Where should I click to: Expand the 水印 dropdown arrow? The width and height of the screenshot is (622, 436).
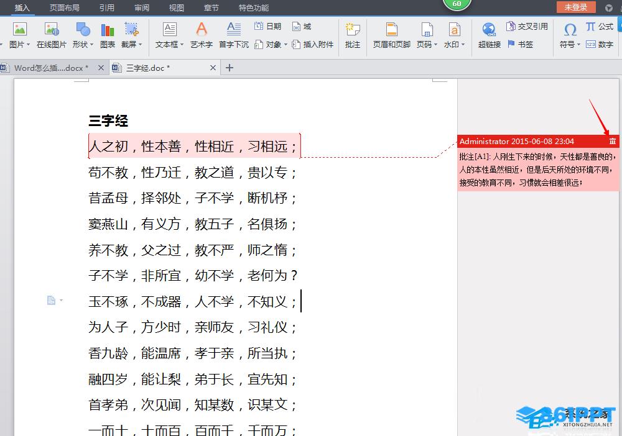pyautogui.click(x=463, y=44)
